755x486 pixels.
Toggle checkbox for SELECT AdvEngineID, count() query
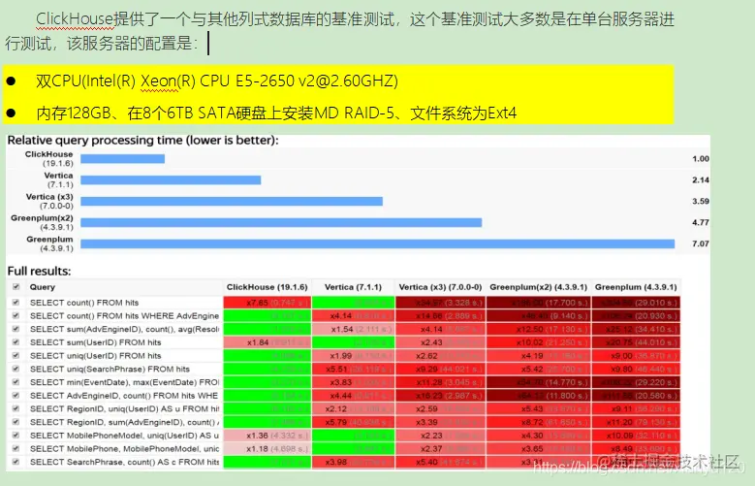pyautogui.click(x=16, y=396)
